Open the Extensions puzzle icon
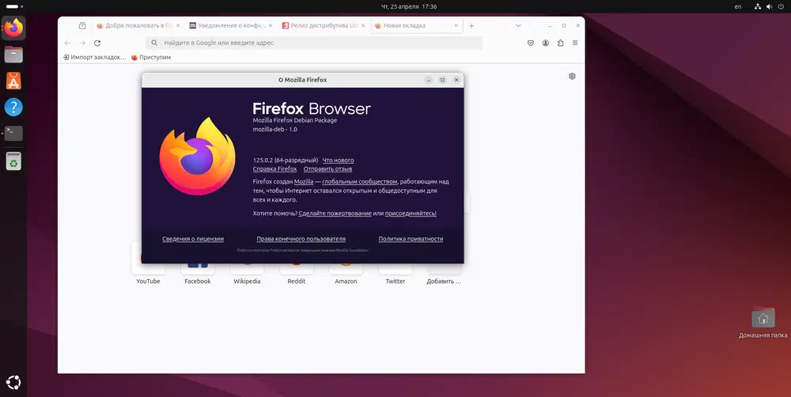The height and width of the screenshot is (397, 791). tap(561, 43)
